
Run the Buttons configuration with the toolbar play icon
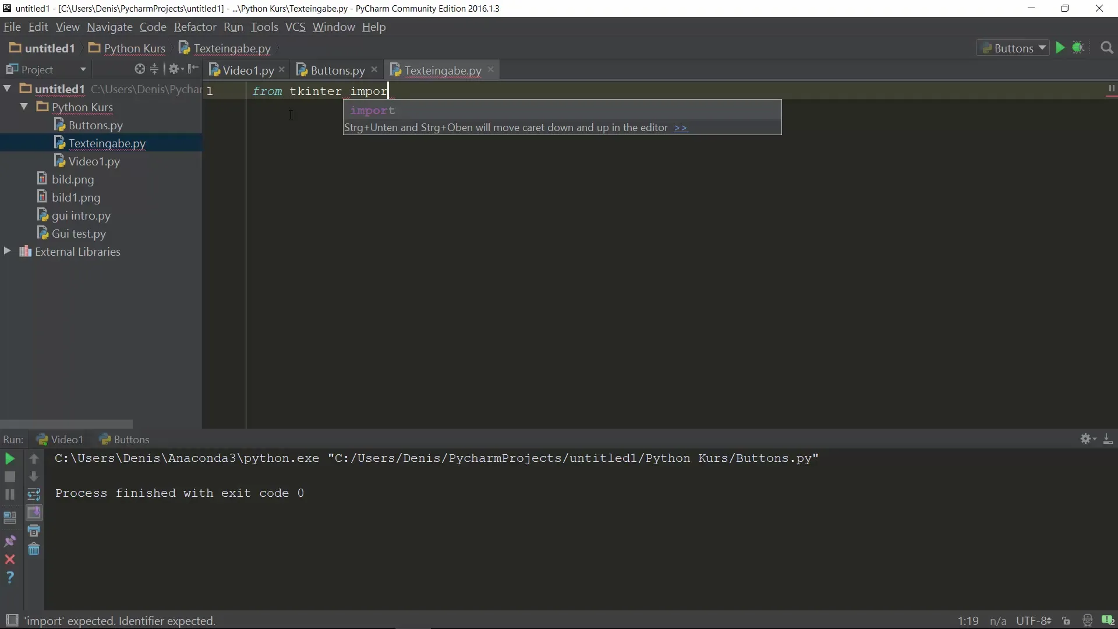point(1060,48)
